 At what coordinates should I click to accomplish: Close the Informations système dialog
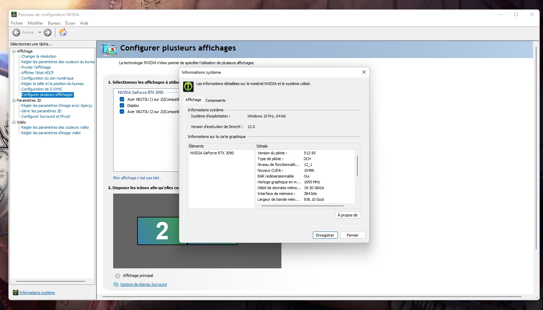[x=364, y=72]
